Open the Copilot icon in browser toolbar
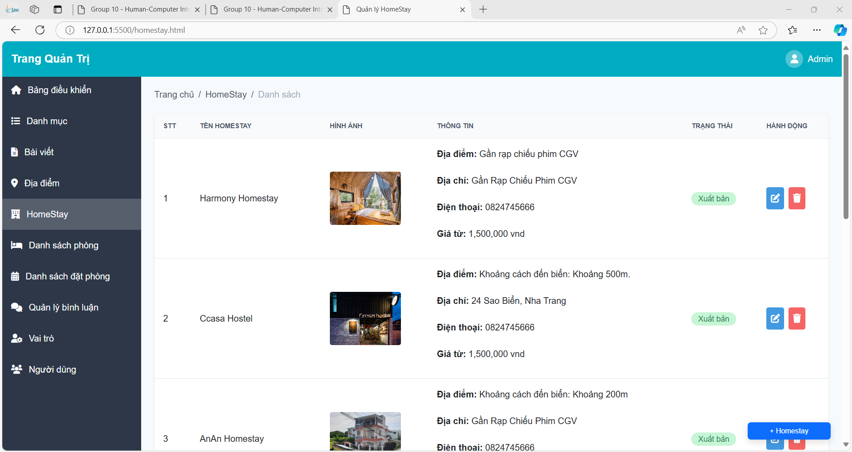852x452 pixels. [x=840, y=30]
